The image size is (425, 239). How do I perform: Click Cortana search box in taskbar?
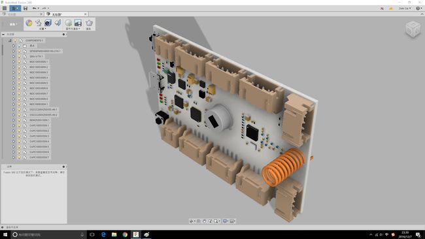[48, 234]
